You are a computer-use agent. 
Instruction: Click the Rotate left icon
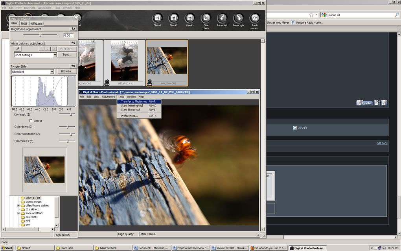coord(222,18)
